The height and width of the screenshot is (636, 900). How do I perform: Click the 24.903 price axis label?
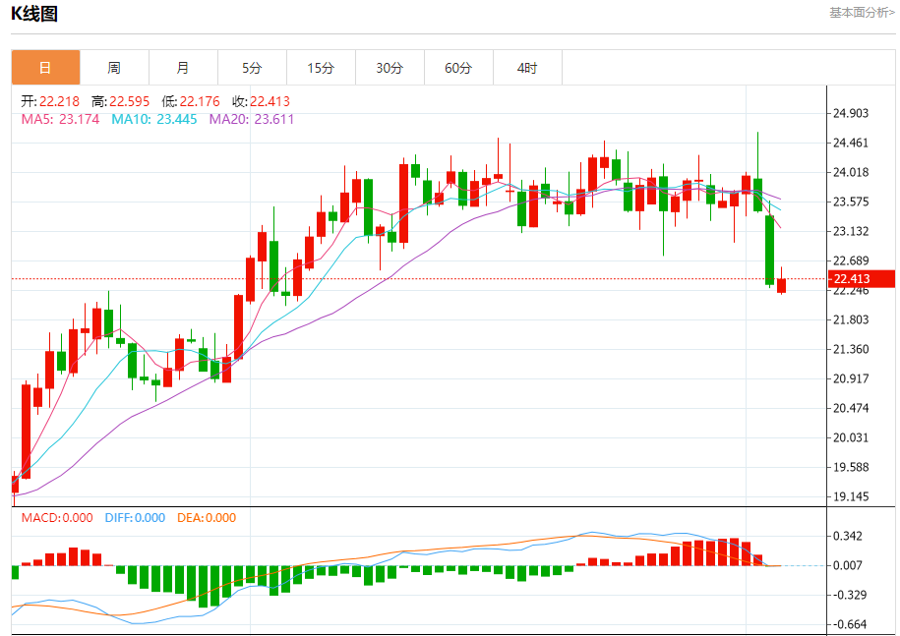pyautogui.click(x=851, y=113)
